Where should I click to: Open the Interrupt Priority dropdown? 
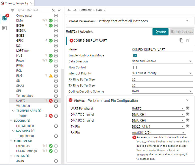click(162, 73)
